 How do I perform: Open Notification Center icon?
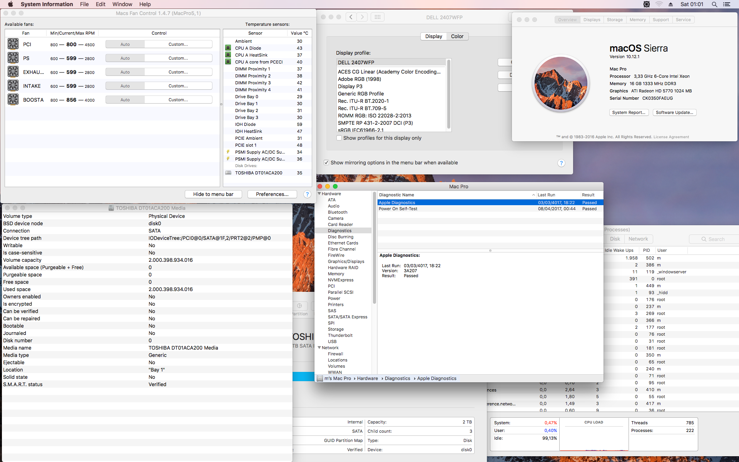point(727,4)
